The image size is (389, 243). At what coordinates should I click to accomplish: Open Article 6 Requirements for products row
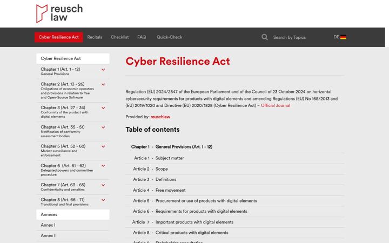pos(234,212)
